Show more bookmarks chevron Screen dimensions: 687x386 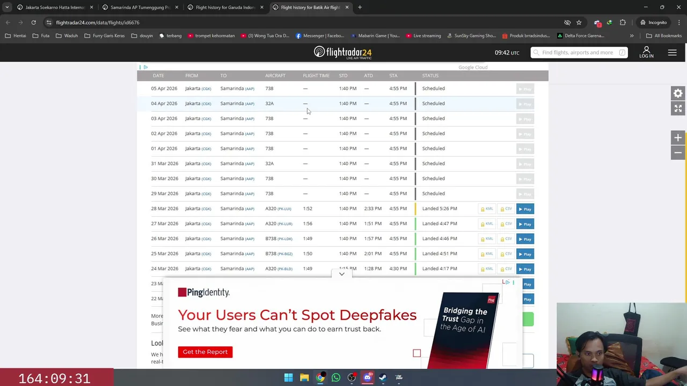(632, 36)
